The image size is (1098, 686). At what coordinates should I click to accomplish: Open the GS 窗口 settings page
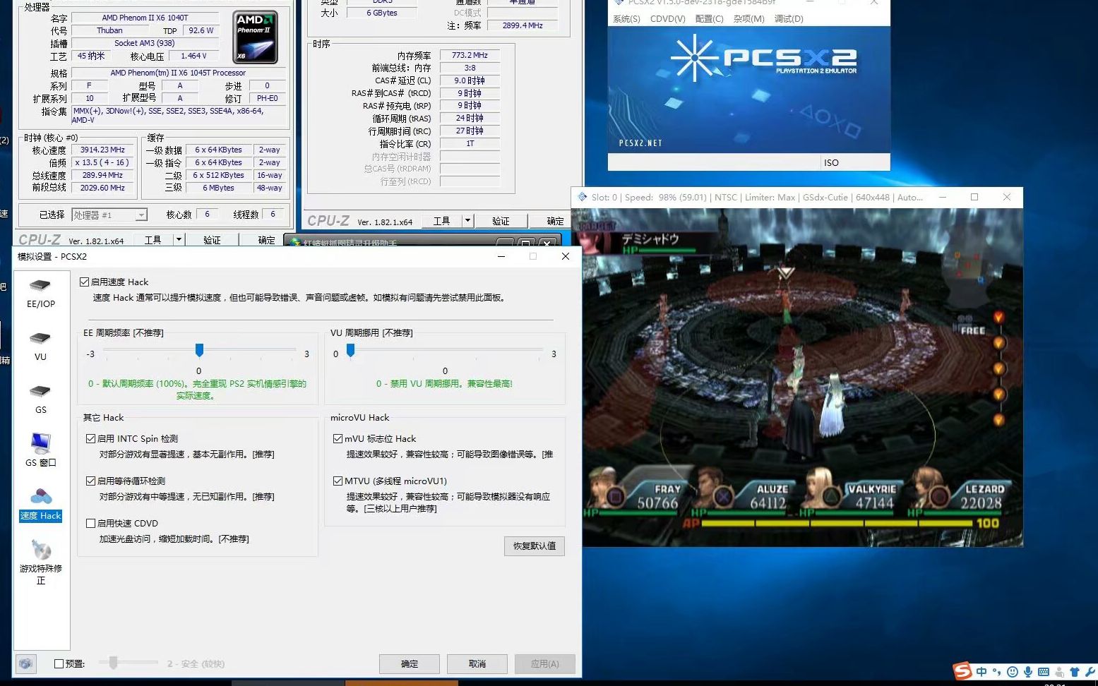(40, 450)
